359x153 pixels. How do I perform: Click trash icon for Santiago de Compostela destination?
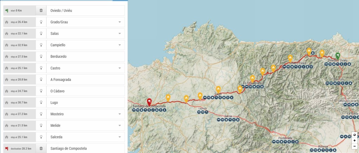(x=41, y=148)
